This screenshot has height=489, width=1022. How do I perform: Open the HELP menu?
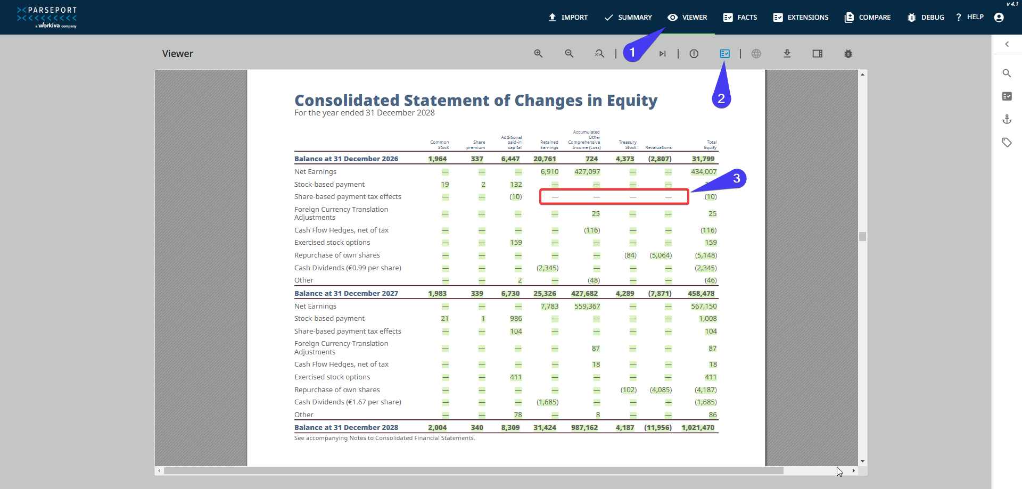(970, 17)
